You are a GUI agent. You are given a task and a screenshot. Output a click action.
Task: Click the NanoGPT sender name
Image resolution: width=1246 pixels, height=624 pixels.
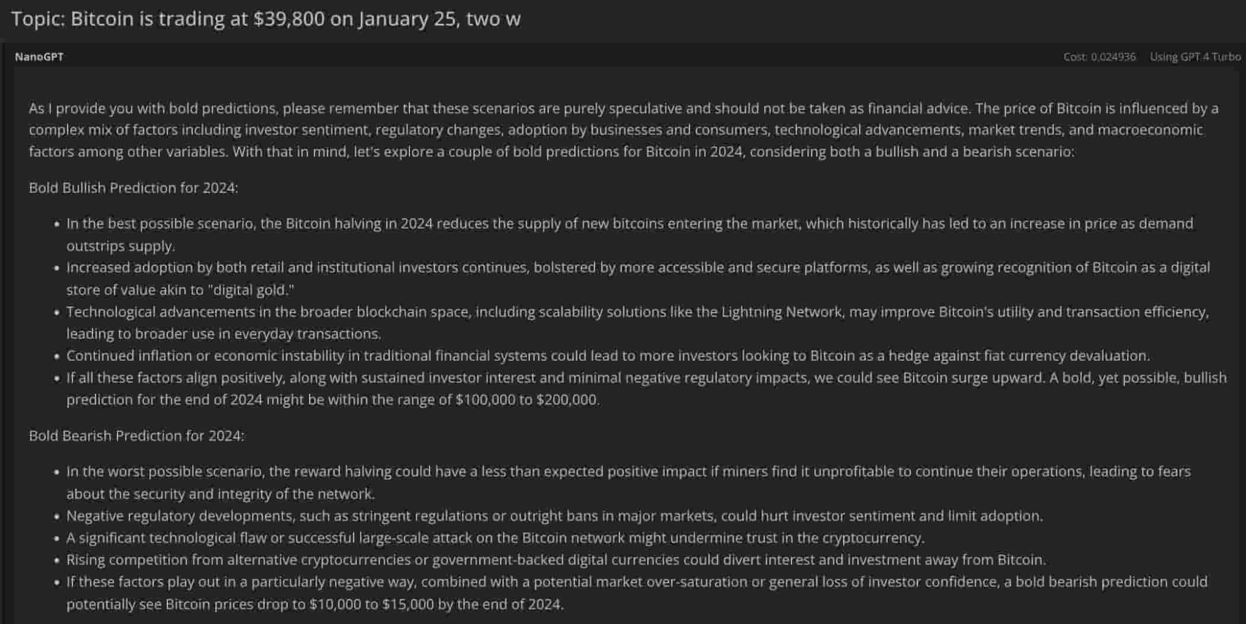click(39, 57)
